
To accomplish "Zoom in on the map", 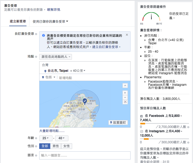I will coord(125,93).
